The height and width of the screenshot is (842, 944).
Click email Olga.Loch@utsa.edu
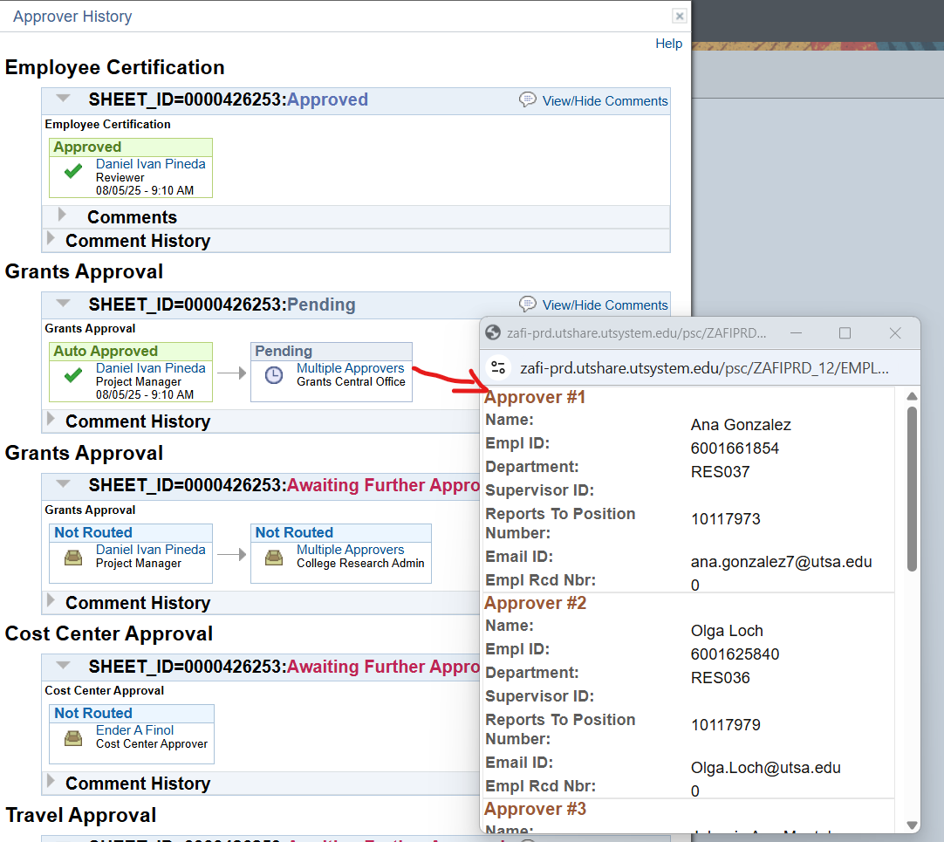pos(765,767)
